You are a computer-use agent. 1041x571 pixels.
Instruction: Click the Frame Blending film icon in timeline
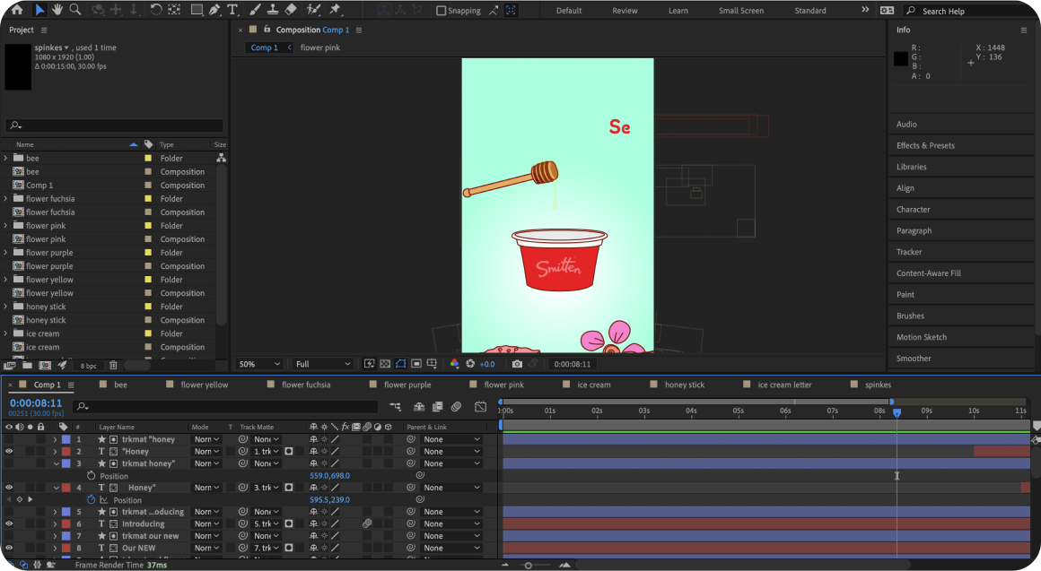click(438, 407)
